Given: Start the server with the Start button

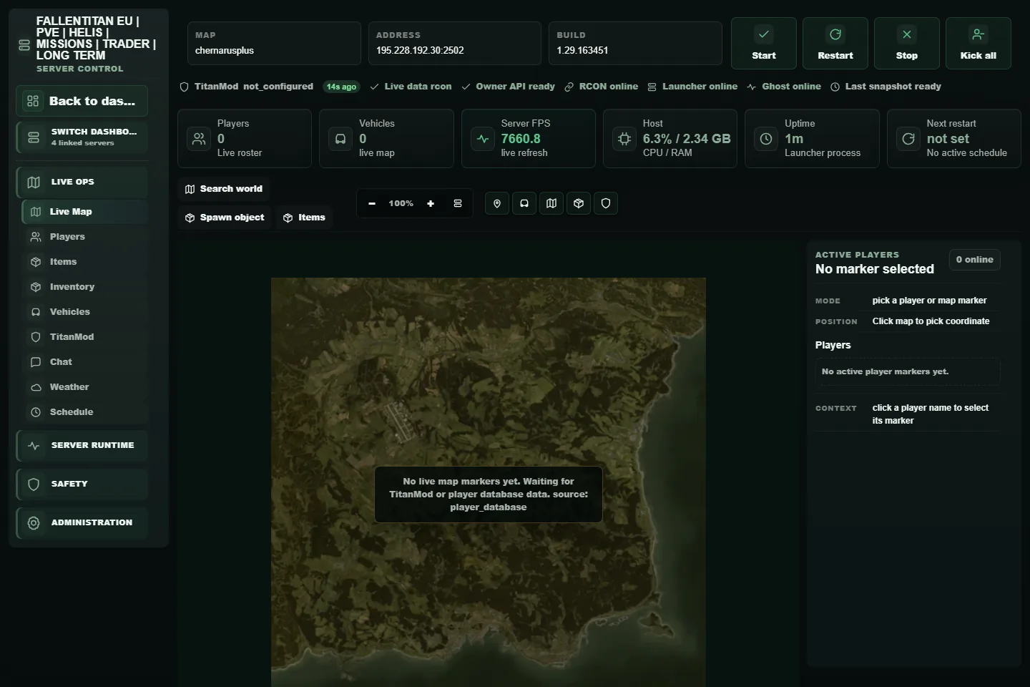Looking at the screenshot, I should (763, 43).
